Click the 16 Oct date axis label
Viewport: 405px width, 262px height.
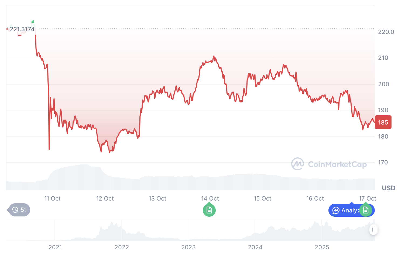click(315, 199)
